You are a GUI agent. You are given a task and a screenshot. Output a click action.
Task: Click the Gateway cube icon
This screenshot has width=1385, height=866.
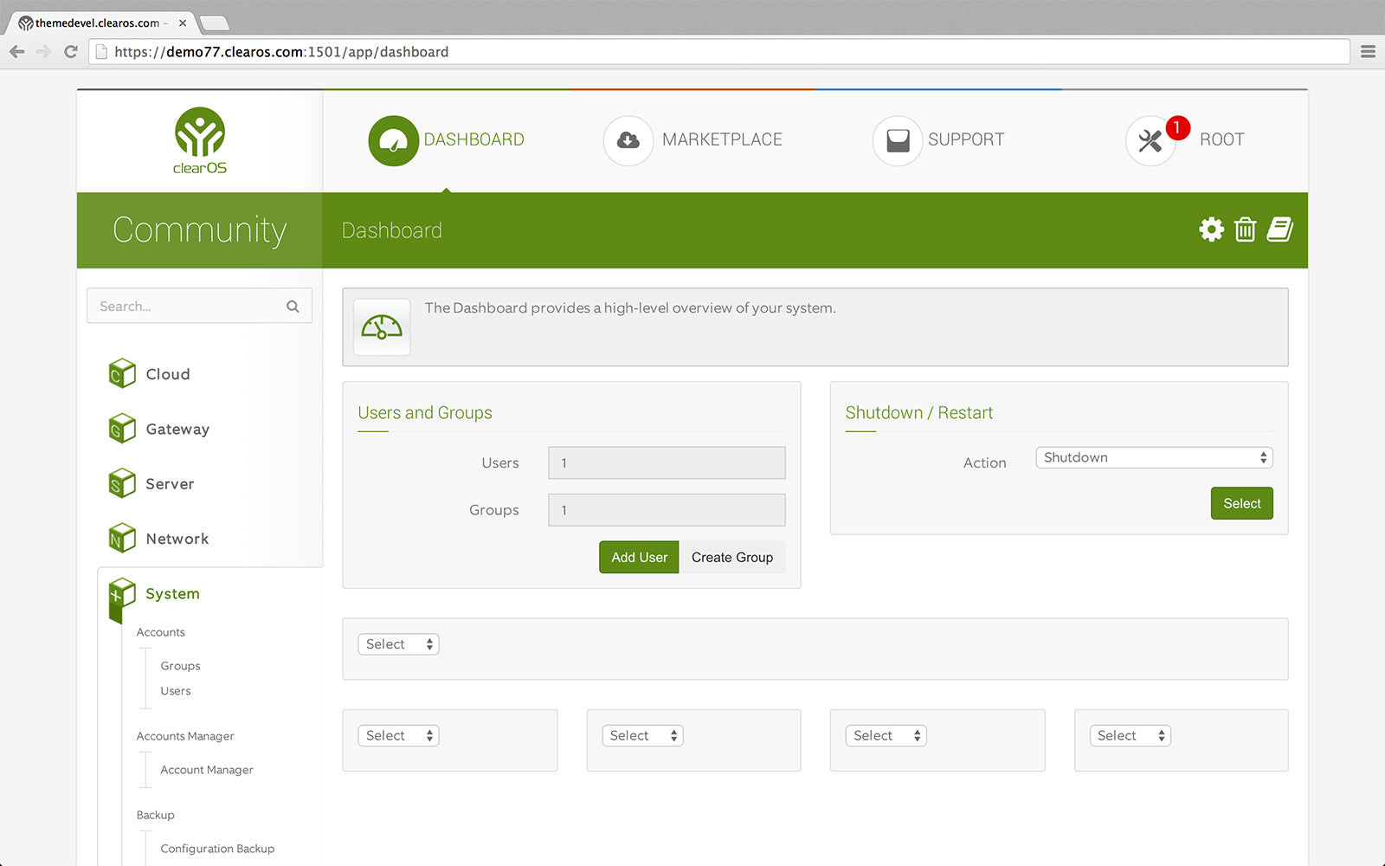point(122,428)
